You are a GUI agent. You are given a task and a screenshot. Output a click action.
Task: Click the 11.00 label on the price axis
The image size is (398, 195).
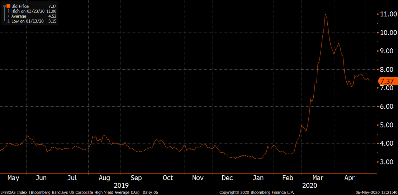[388, 14]
